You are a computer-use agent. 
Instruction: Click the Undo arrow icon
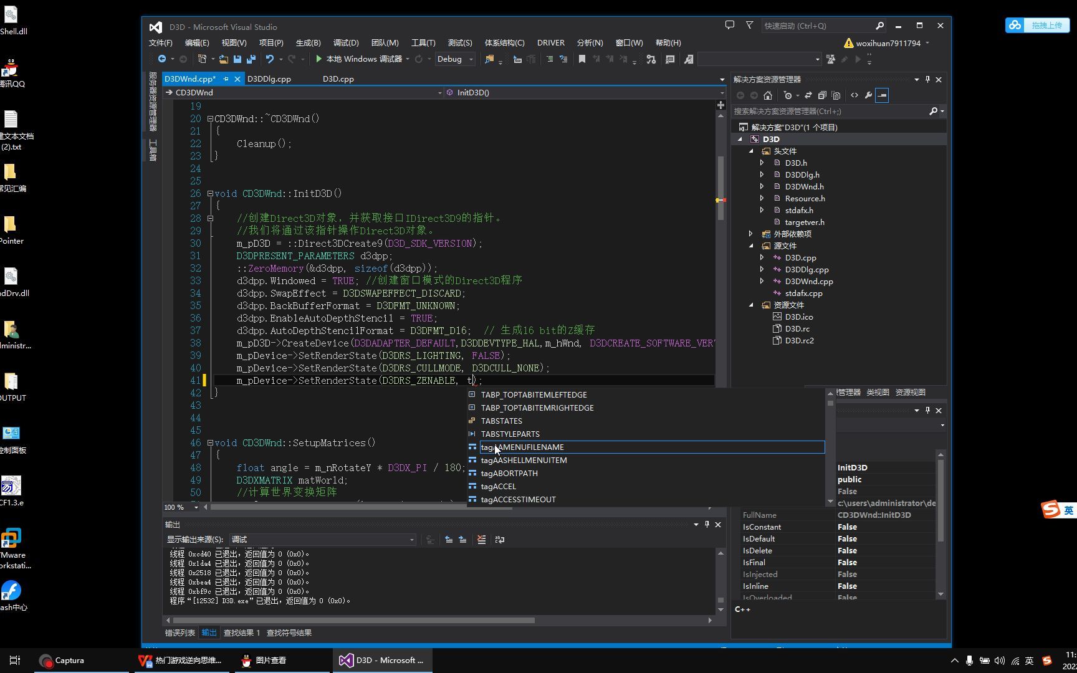point(270,59)
